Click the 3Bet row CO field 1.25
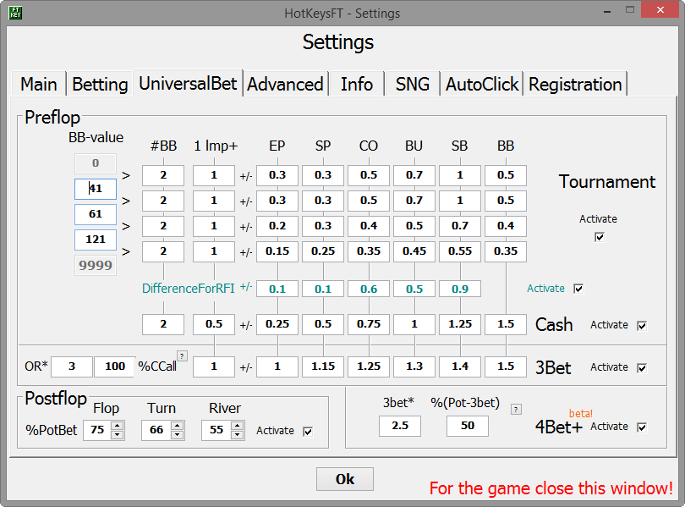Image resolution: width=685 pixels, height=507 pixels. (x=369, y=366)
